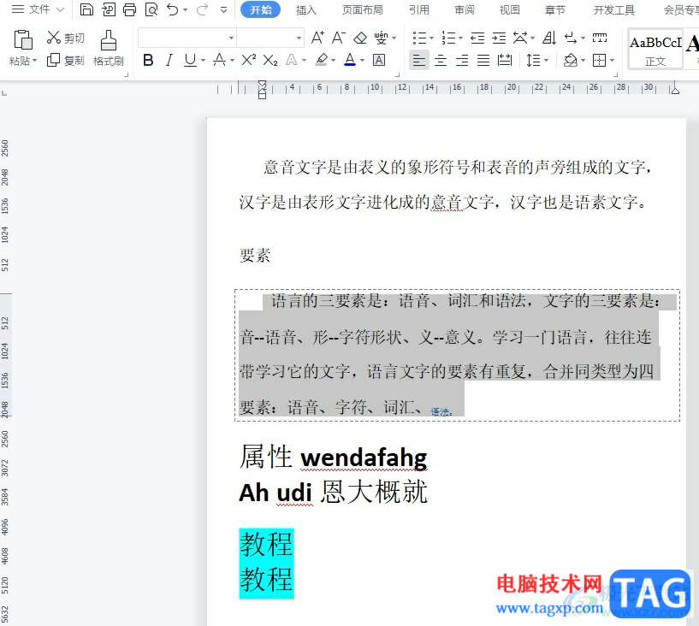
Task: Click the distributed alignment icon
Action: [x=505, y=60]
